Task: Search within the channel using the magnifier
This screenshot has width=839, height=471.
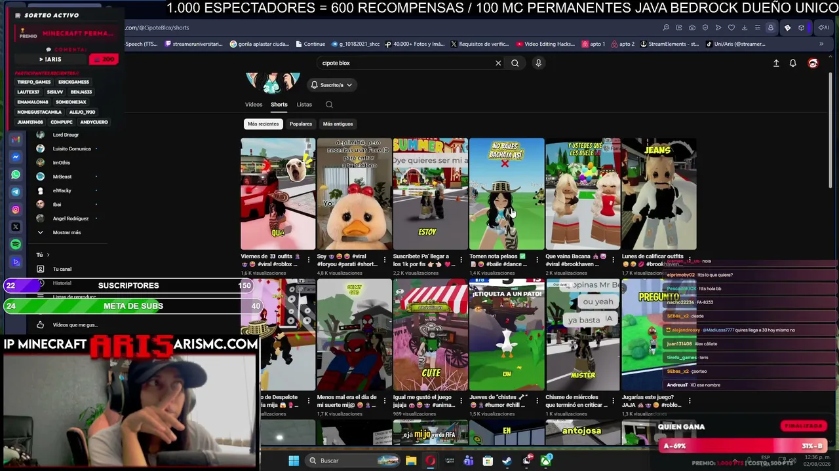Action: point(329,104)
